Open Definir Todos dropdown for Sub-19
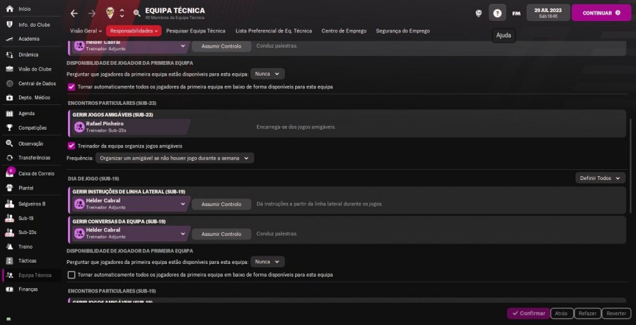This screenshot has height=325, width=636. [x=600, y=178]
